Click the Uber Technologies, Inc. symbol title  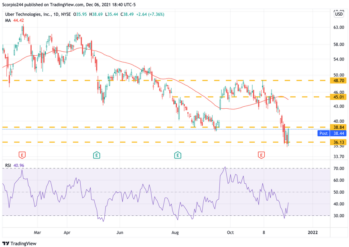(x=28, y=14)
